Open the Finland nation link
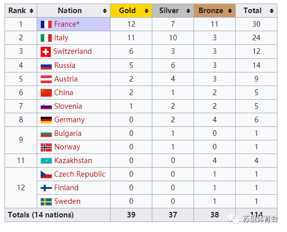 66,188
